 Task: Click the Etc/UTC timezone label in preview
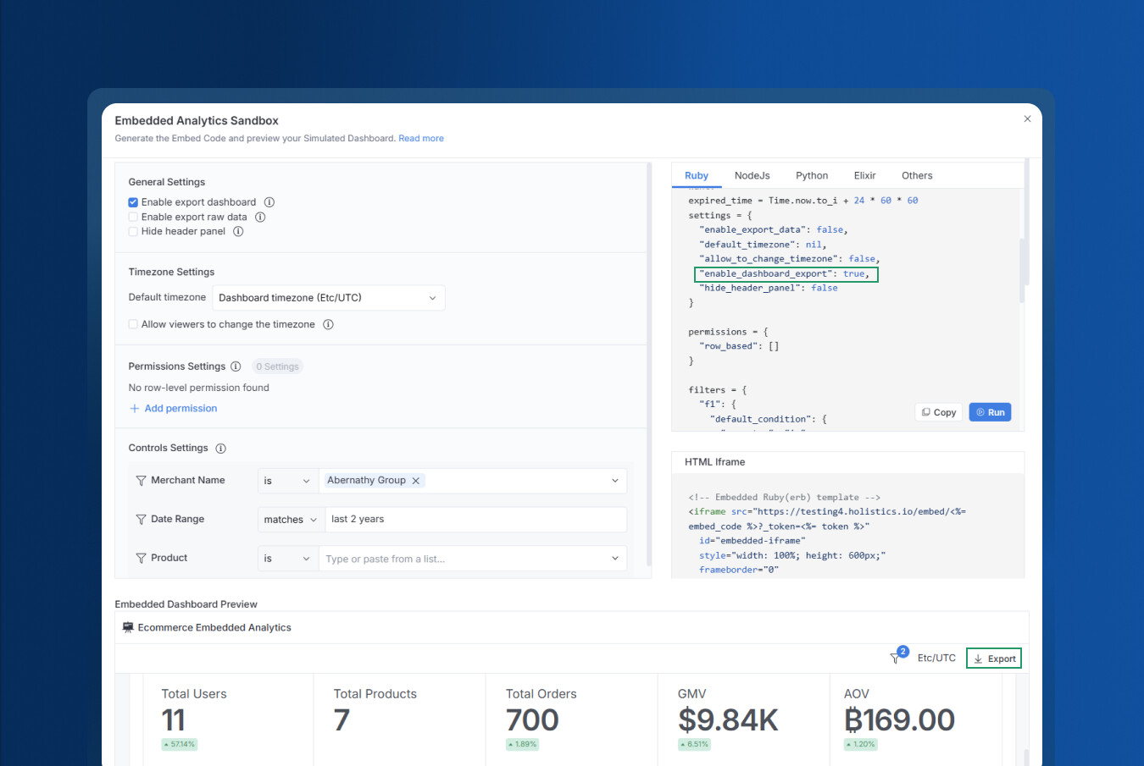click(936, 658)
